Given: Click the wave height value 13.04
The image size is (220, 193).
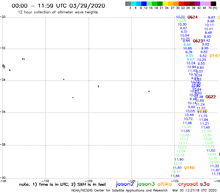Looking at the screenshot, I should pyautogui.click(x=181, y=151).
